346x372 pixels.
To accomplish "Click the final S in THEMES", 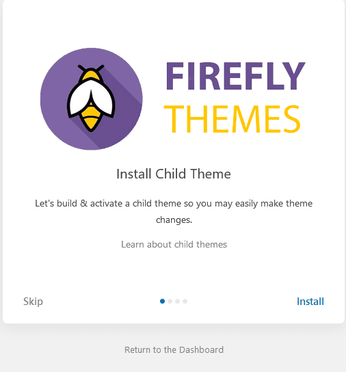I will pyautogui.click(x=292, y=119).
